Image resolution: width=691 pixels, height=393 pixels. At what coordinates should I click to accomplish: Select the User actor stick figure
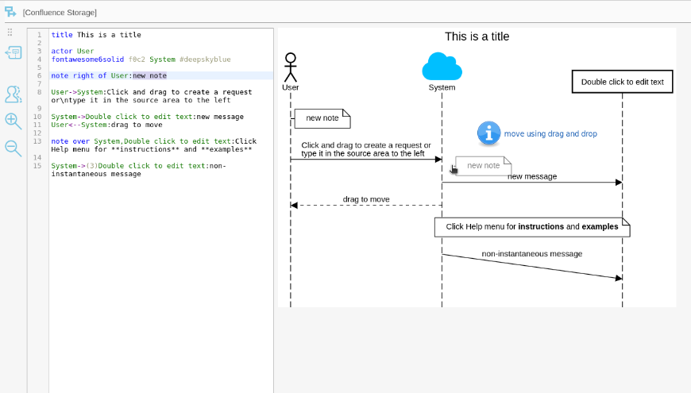pos(291,67)
